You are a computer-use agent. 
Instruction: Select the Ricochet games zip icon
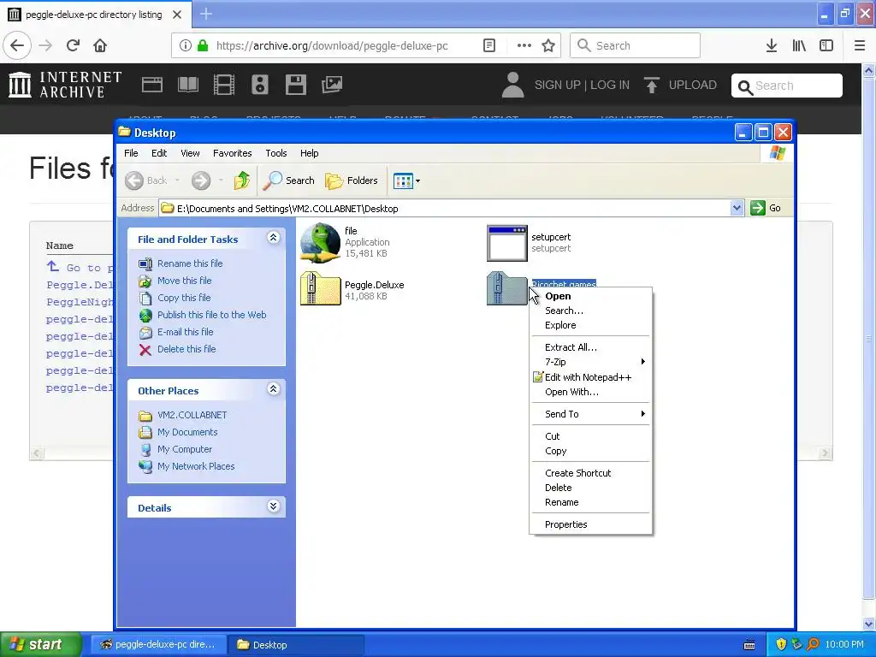(x=506, y=289)
